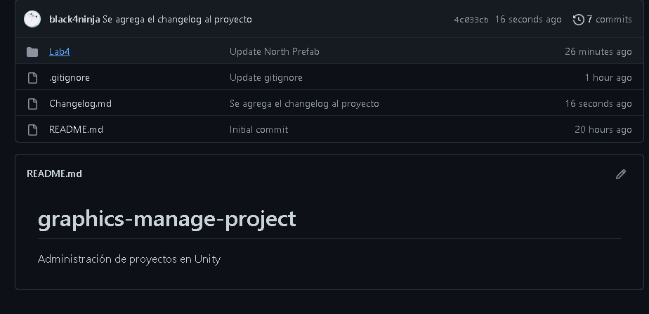Screen dimensions: 649x314
Task: Click the graphics-manage-project heading
Action: point(166,219)
